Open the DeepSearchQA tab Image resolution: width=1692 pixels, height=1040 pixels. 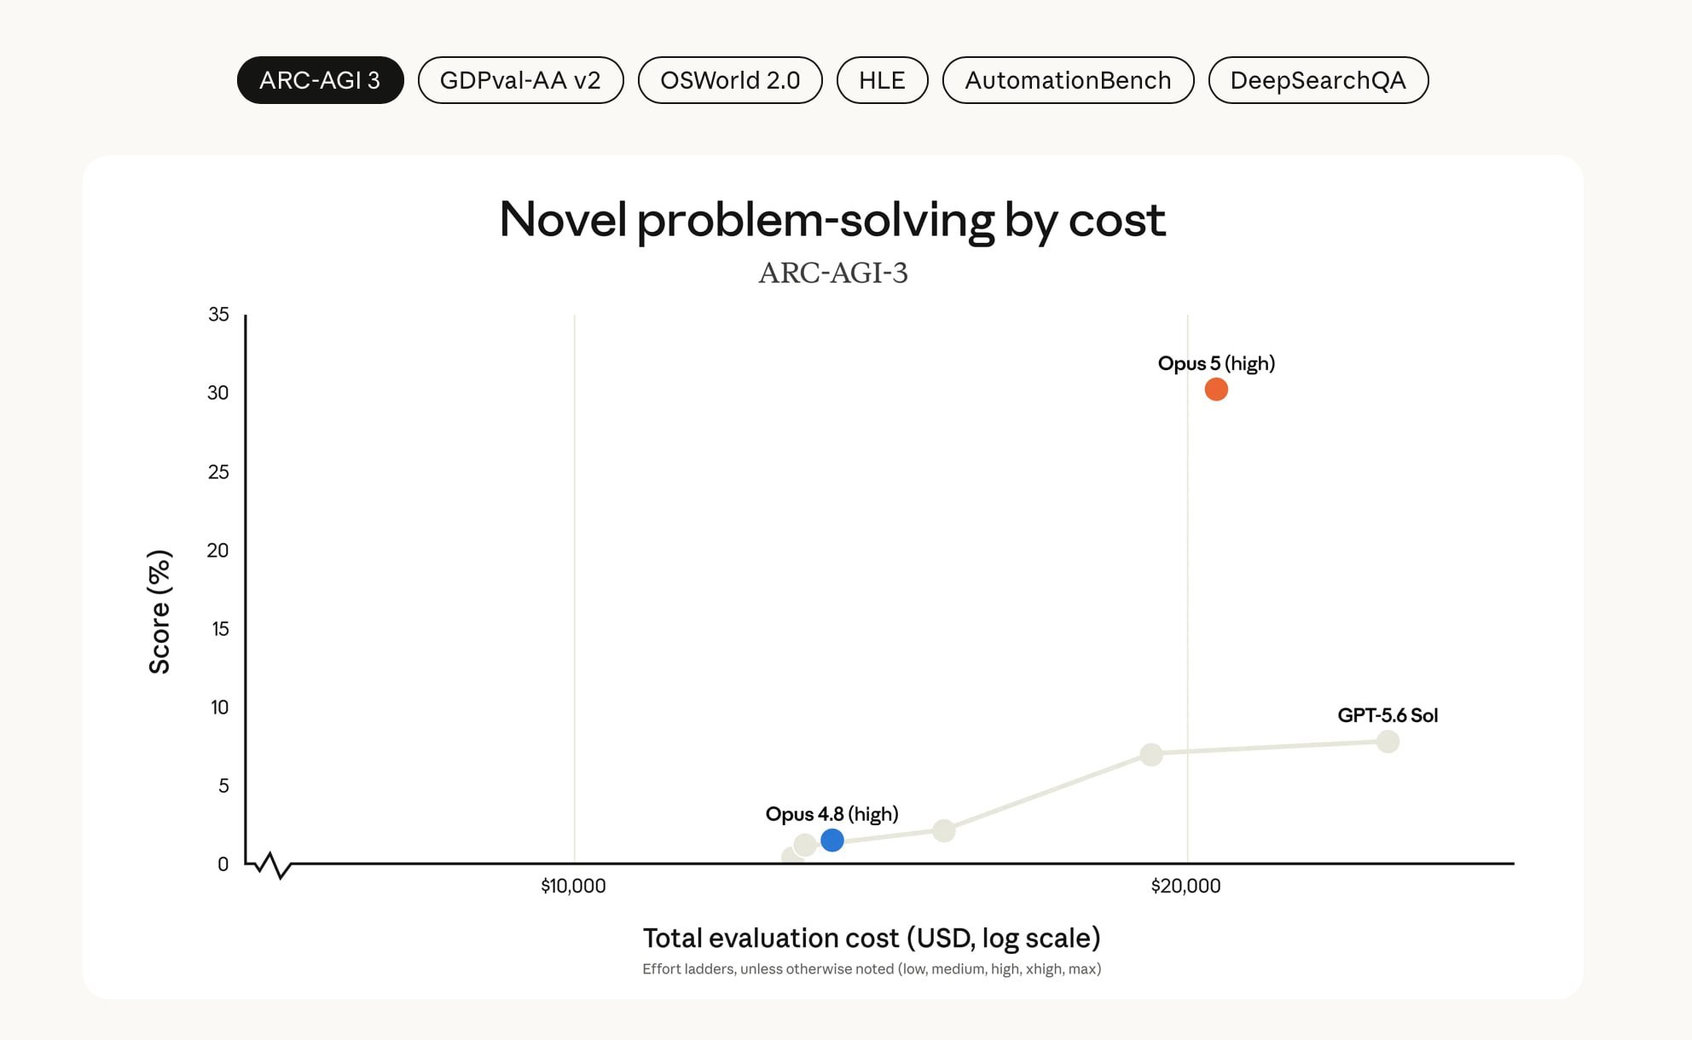(x=1318, y=80)
